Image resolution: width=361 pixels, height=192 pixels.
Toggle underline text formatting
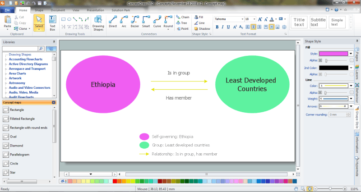coord(228,27)
